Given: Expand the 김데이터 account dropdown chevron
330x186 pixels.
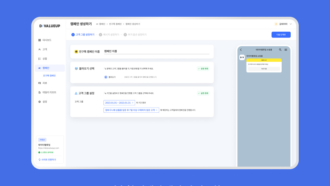Looking at the screenshot, I should (x=291, y=24).
